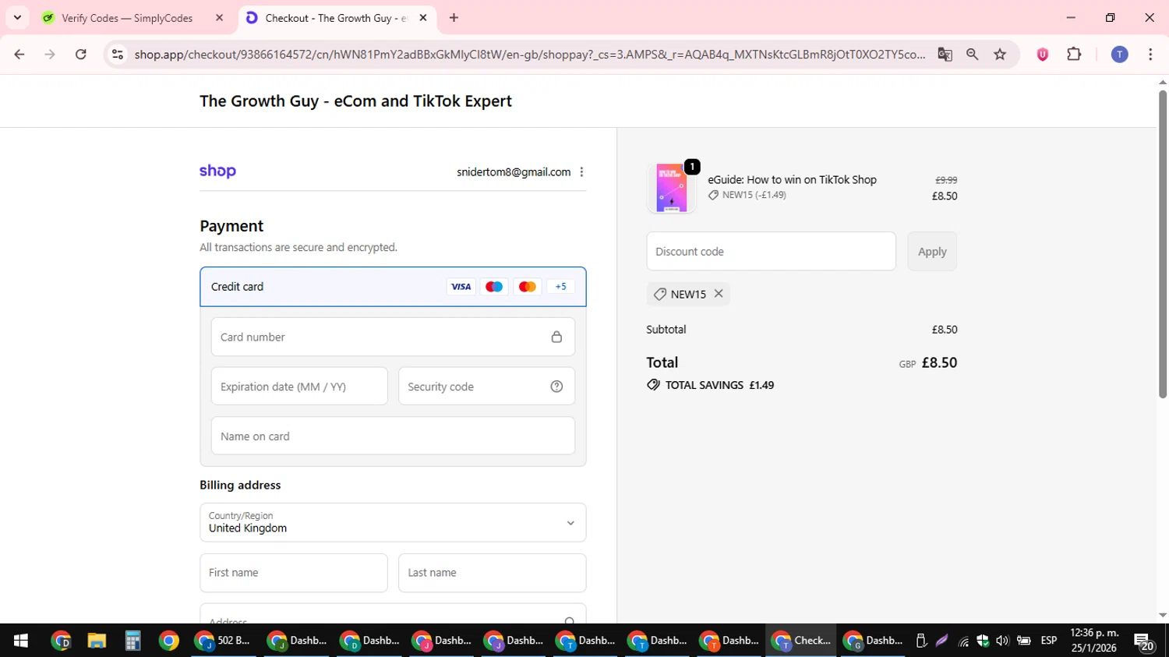The image size is (1169, 657).
Task: Open File Explorer from taskbar
Action: click(97, 641)
